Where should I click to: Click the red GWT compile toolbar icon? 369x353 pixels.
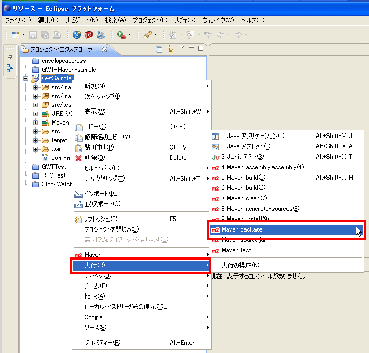[x=89, y=35]
